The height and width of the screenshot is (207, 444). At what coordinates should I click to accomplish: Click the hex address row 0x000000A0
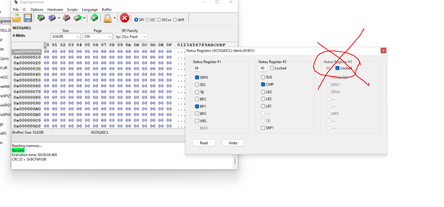(x=27, y=109)
